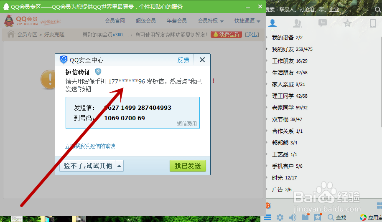Click the magnifier icon in QQ search bar
Image resolution: width=382 pixels, height=222 pixels.
pyautogui.click(x=378, y=10)
